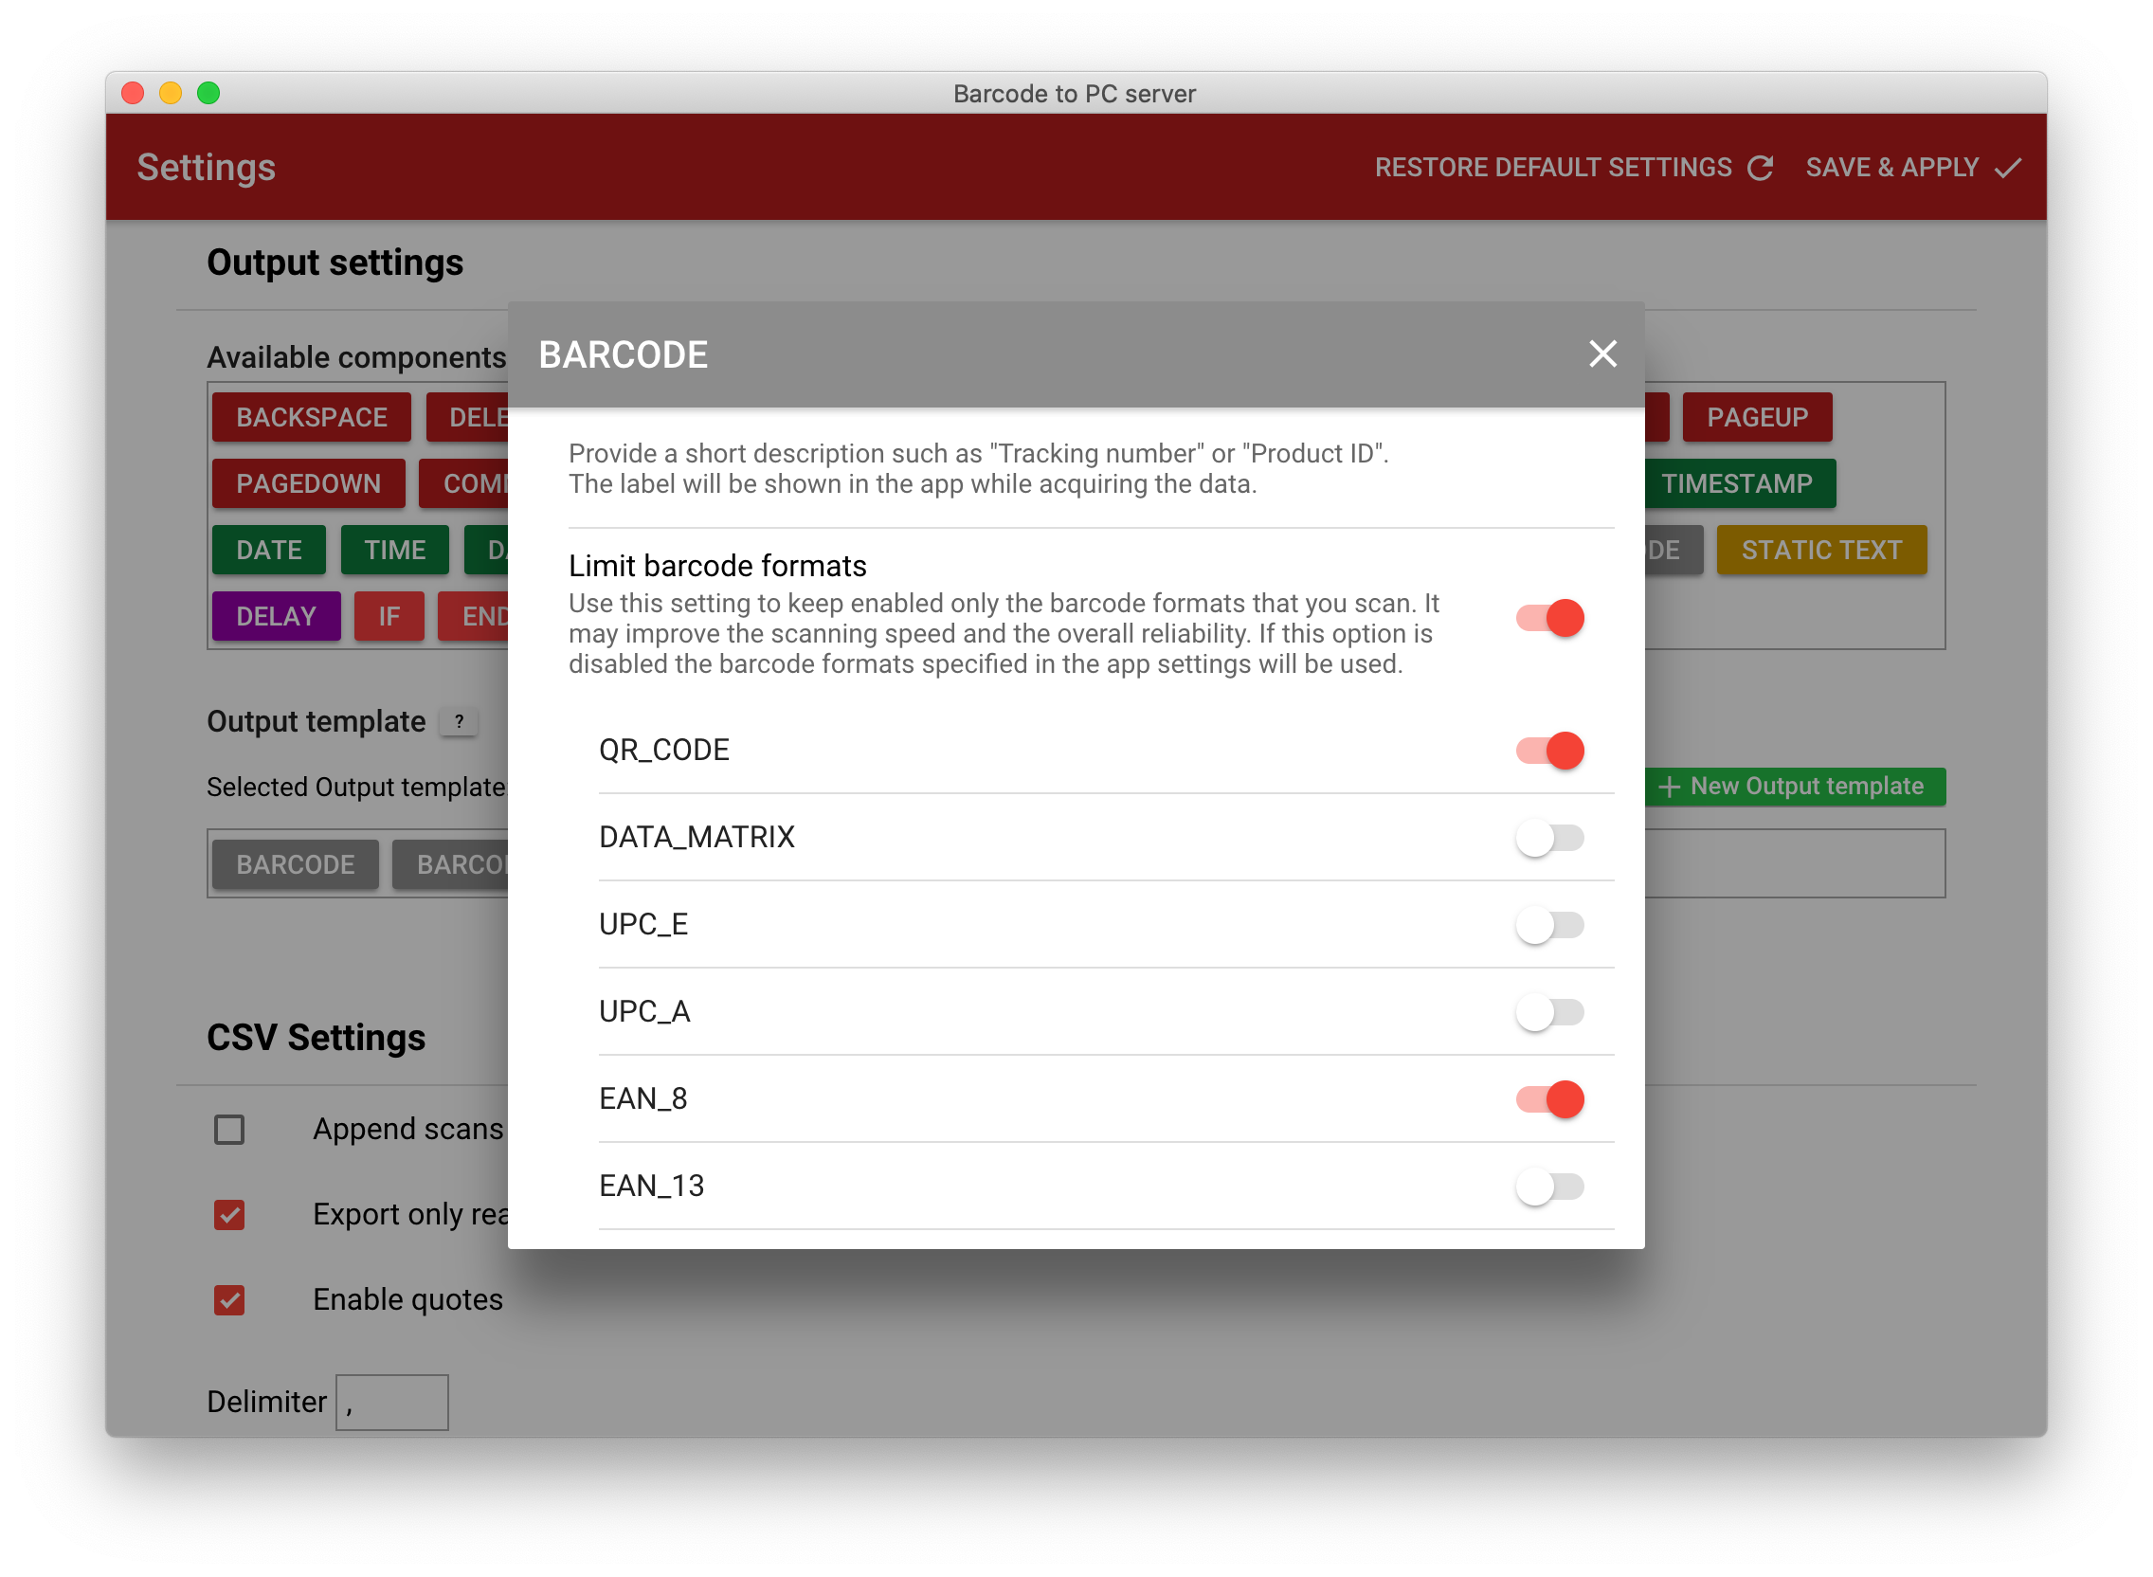The width and height of the screenshot is (2153, 1577).
Task: Select the BACKSPACE component
Action: (311, 417)
